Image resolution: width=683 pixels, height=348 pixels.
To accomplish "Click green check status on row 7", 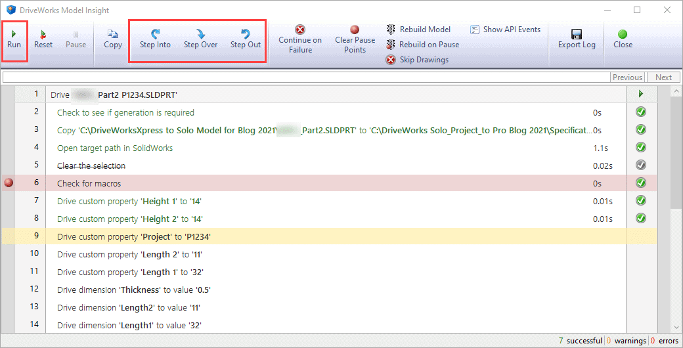I will 641,200.
